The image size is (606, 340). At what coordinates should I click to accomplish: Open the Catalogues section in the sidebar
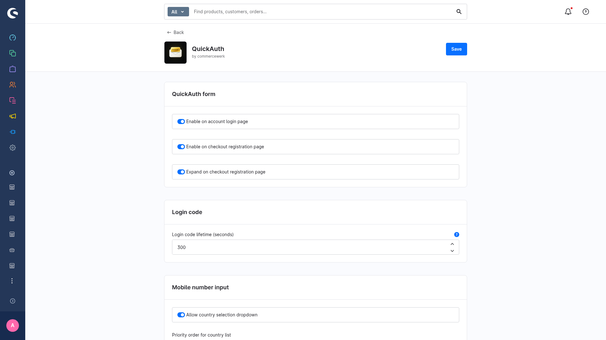click(x=13, y=53)
